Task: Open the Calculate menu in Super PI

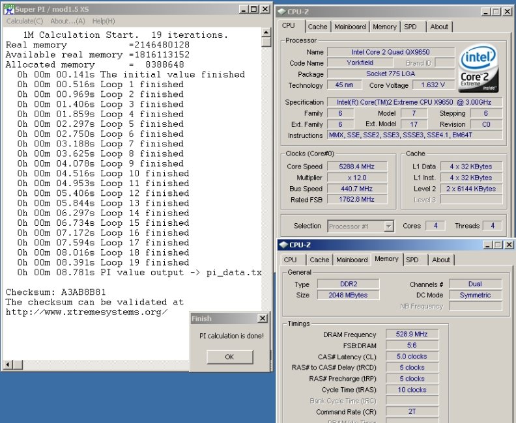Action: pos(25,21)
